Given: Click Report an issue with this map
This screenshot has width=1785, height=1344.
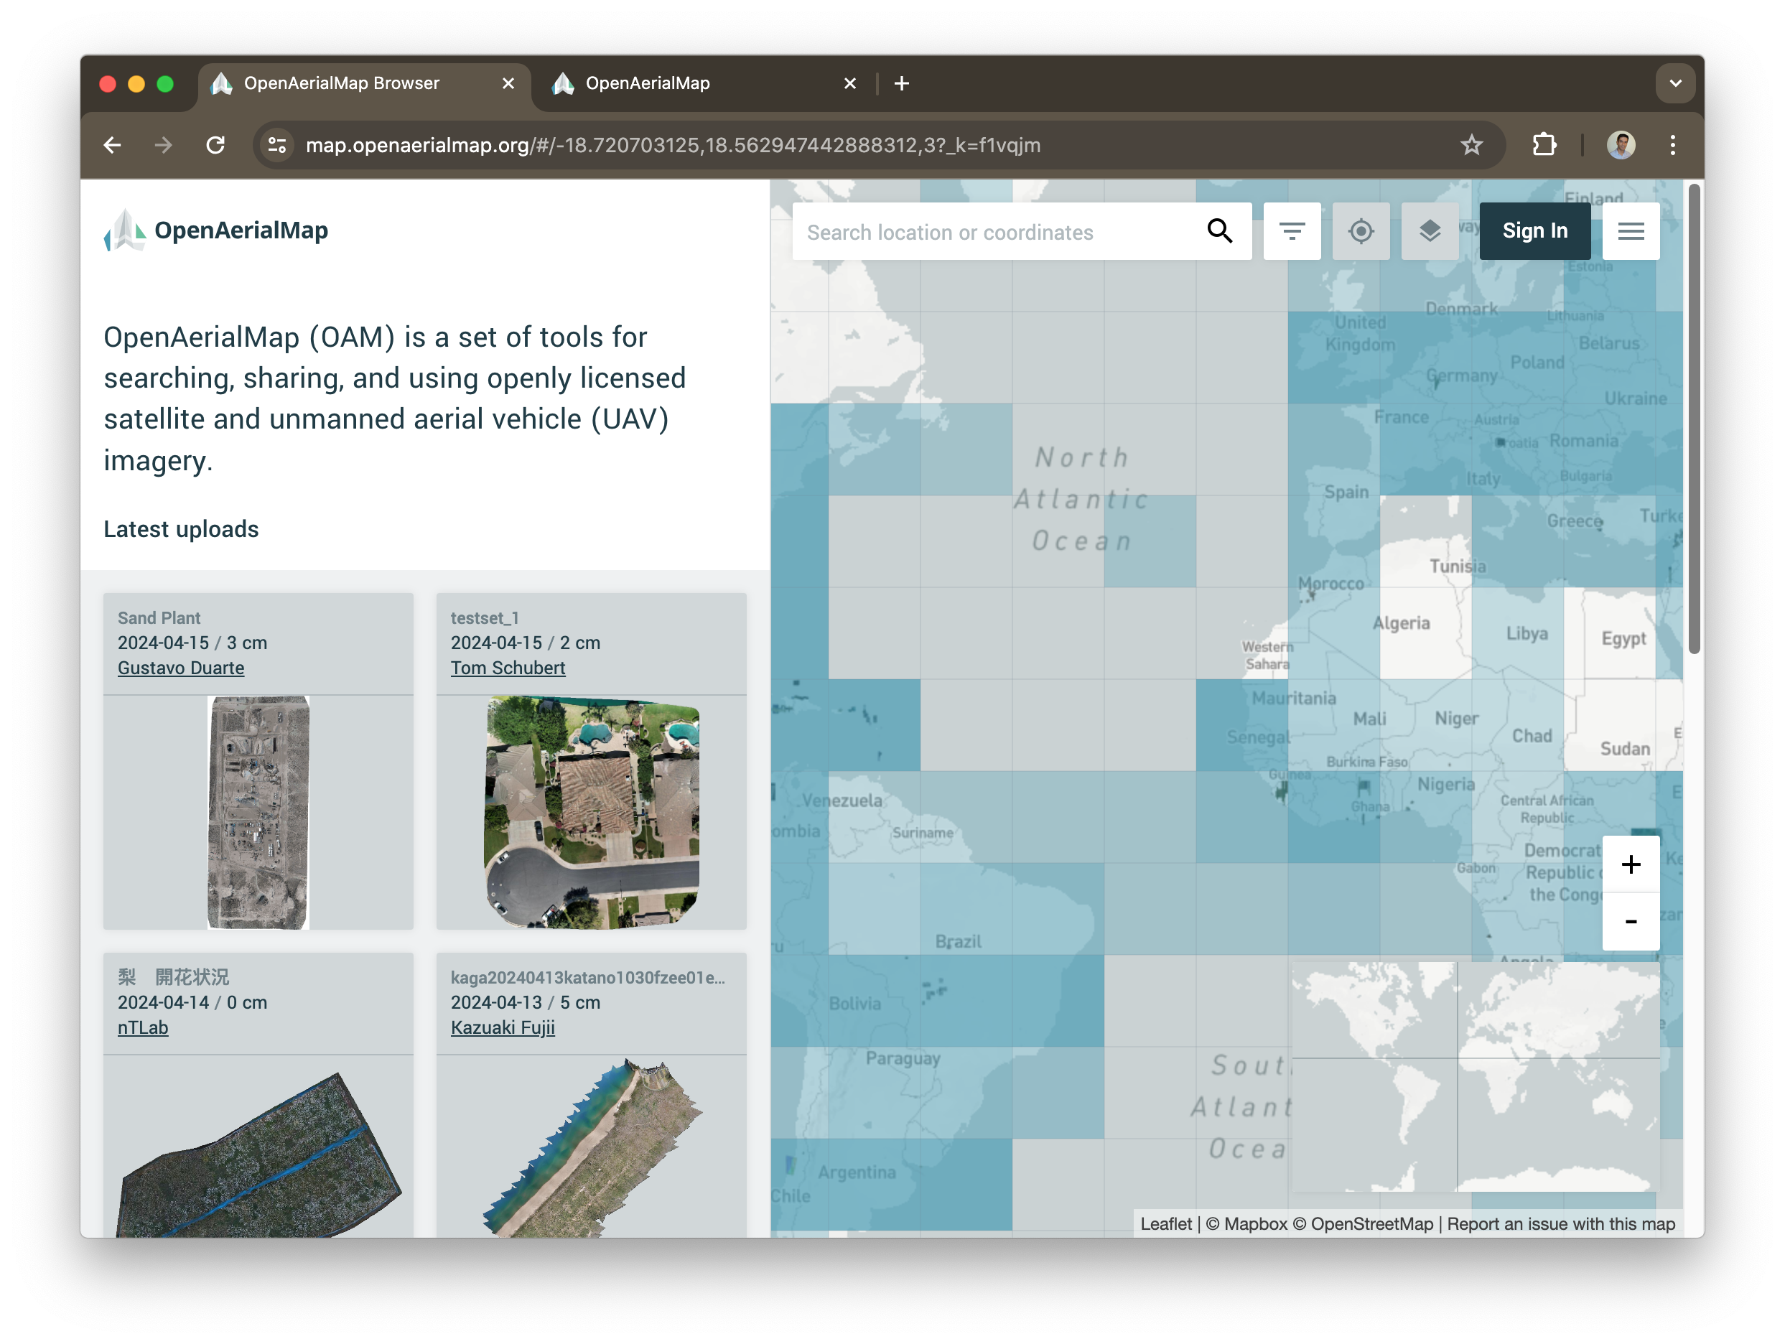Looking at the screenshot, I should click(1561, 1224).
